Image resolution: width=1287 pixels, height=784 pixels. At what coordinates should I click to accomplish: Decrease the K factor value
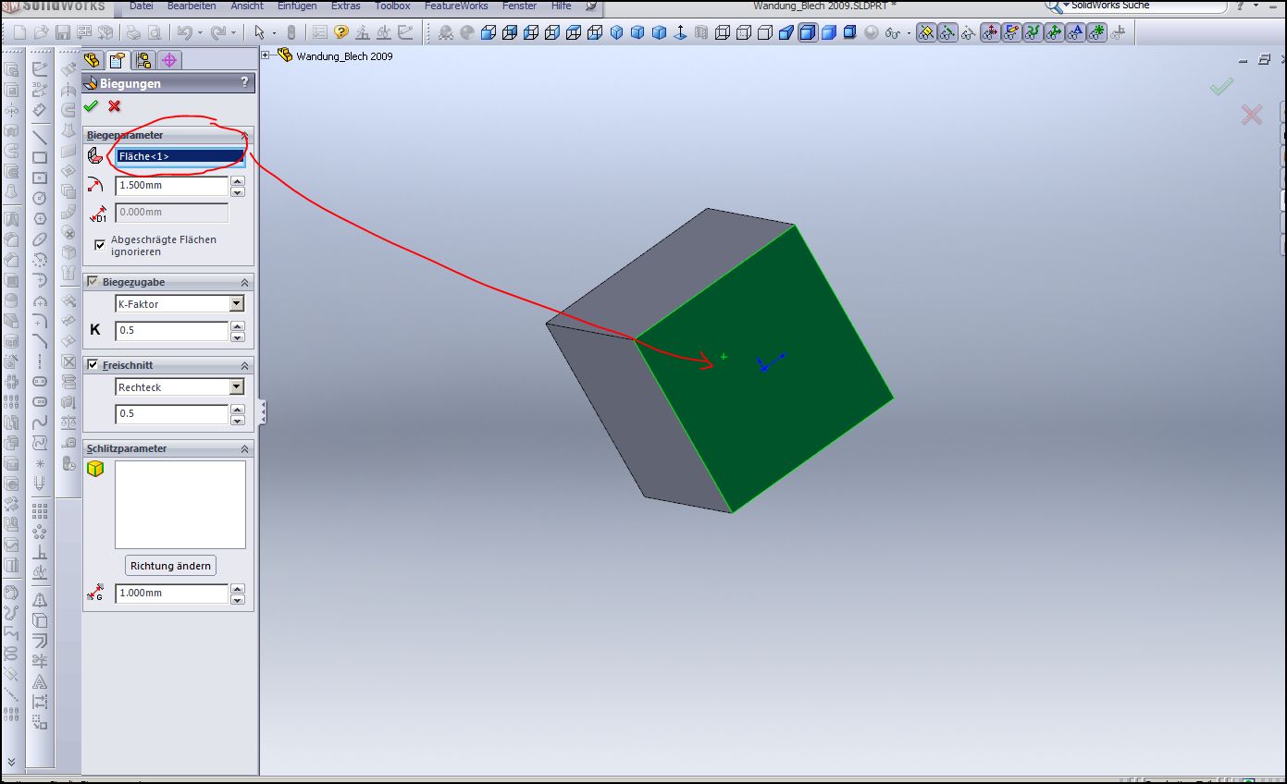tap(238, 336)
